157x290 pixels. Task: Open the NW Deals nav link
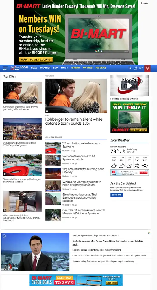[x=101, y=68]
